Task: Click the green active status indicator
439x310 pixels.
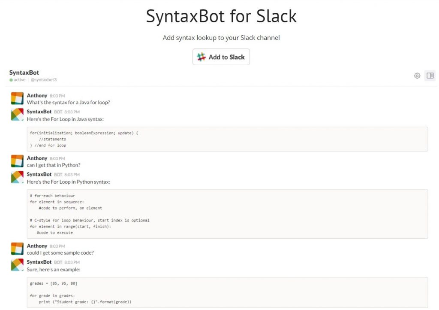Action: [11, 80]
